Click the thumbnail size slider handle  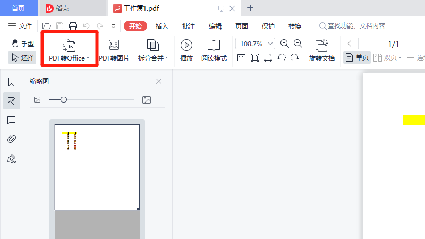pos(64,99)
